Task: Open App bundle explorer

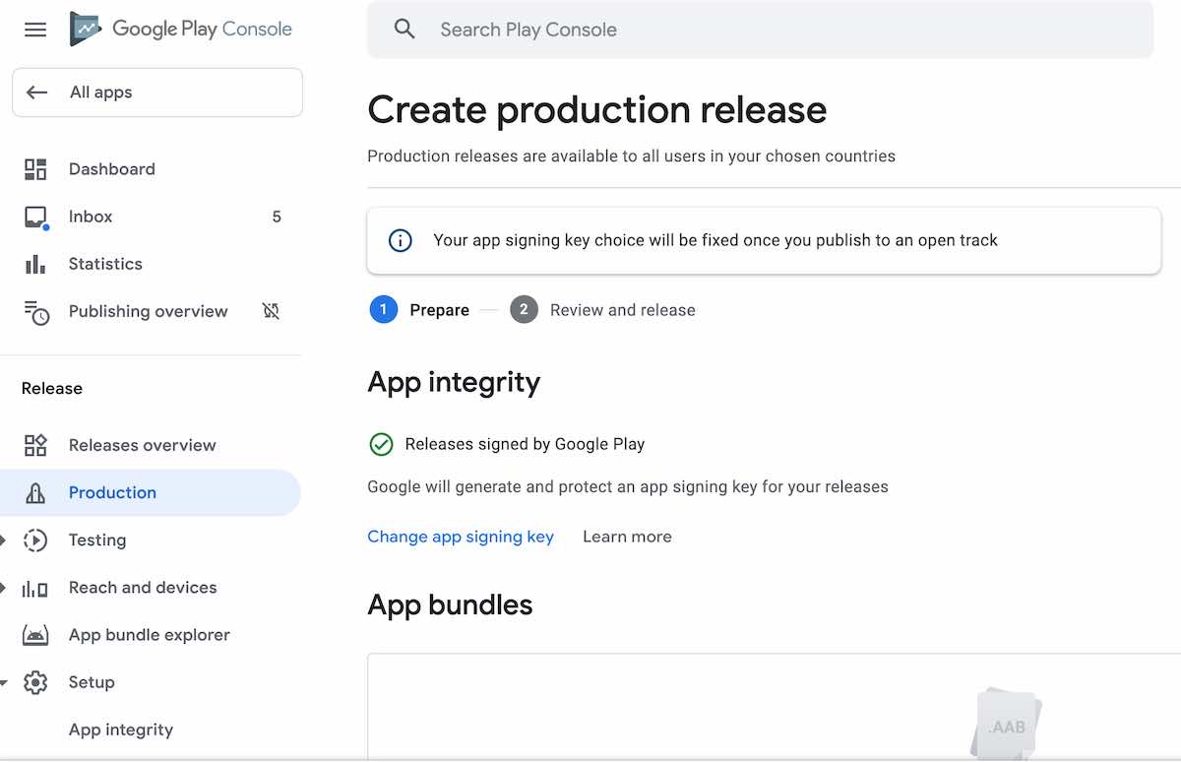Action: [x=151, y=635]
